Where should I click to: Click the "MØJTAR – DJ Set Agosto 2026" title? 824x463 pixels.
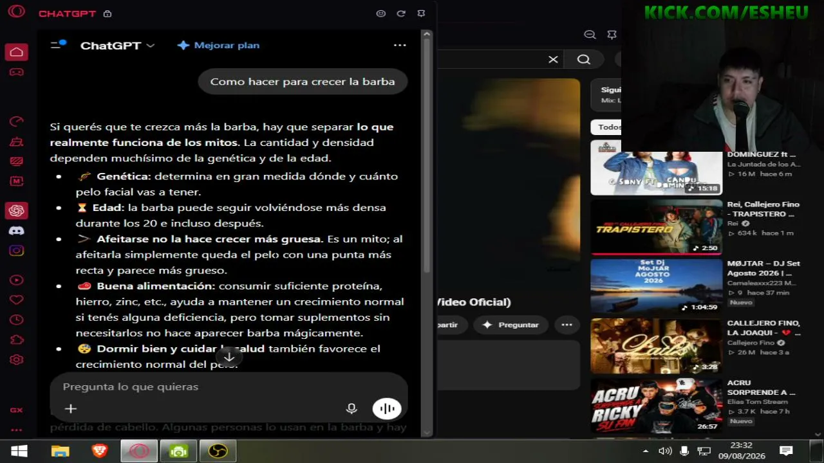763,268
